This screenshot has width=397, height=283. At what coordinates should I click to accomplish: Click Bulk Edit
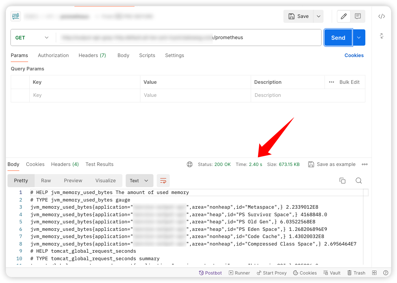pyautogui.click(x=349, y=82)
